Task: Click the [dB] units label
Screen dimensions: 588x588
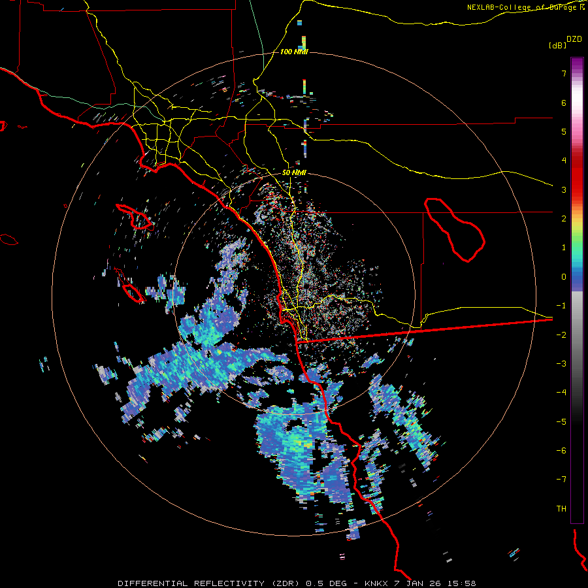Action: pyautogui.click(x=557, y=45)
